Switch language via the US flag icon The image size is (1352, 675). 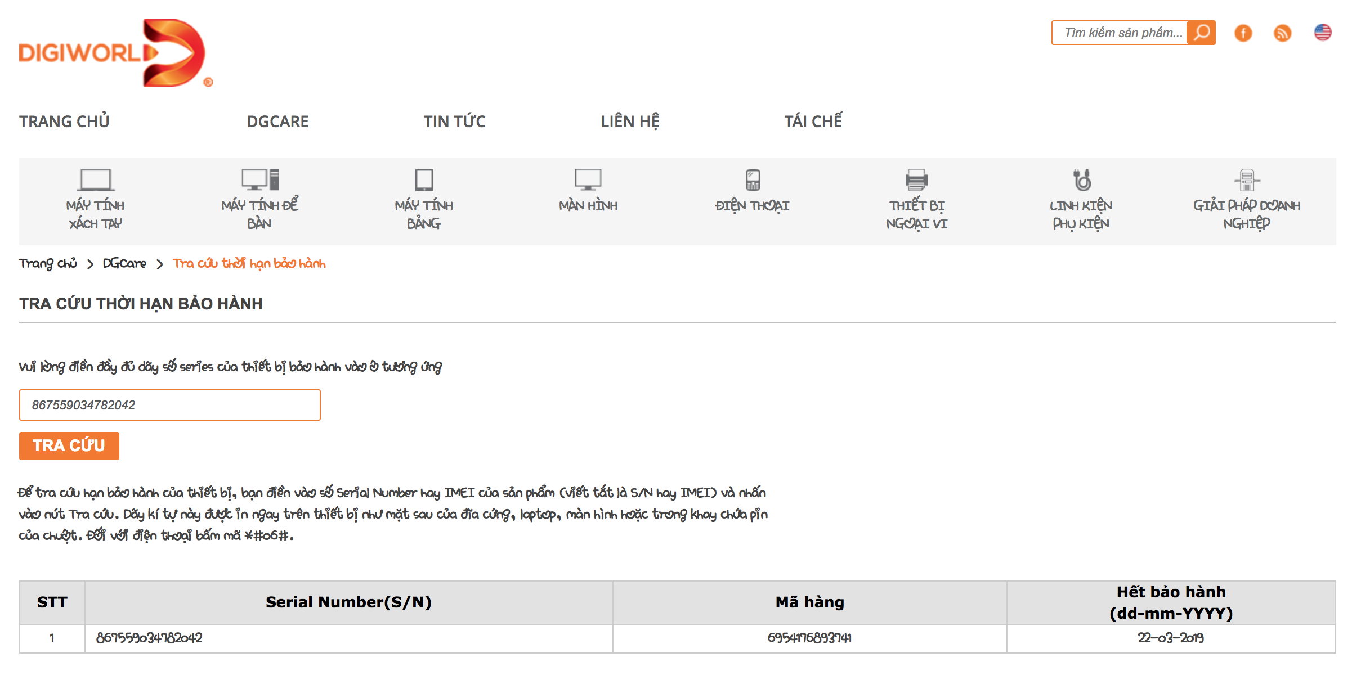(1323, 32)
